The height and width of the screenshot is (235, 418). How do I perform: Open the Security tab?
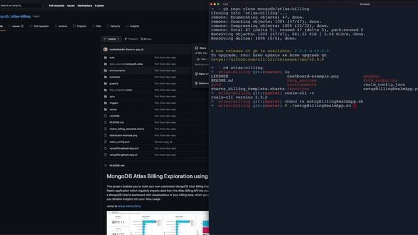114,26
